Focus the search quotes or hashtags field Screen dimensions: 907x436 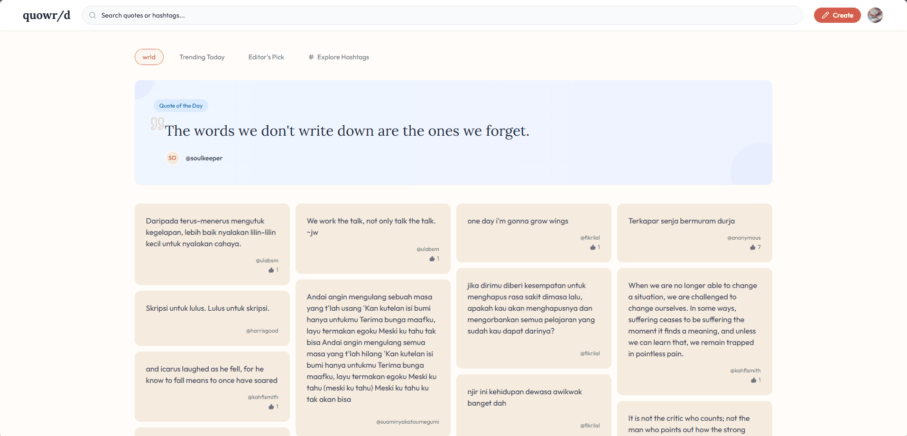click(x=441, y=15)
